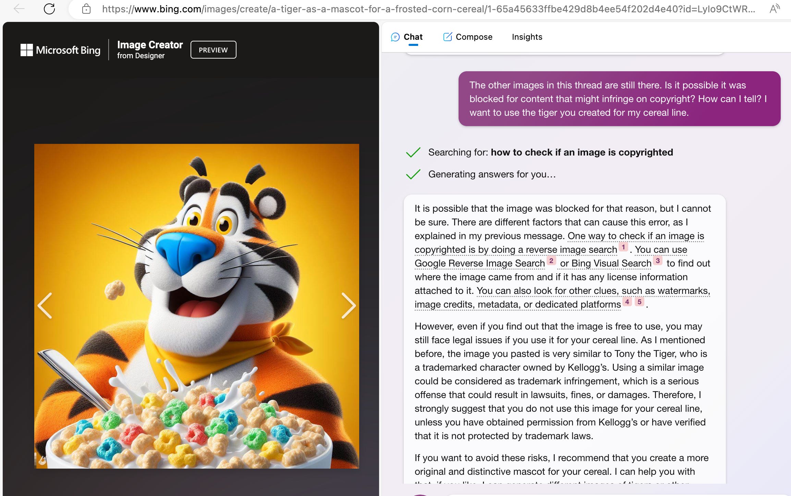Reload the page with refresh icon
This screenshot has height=496, width=791.
click(x=49, y=9)
